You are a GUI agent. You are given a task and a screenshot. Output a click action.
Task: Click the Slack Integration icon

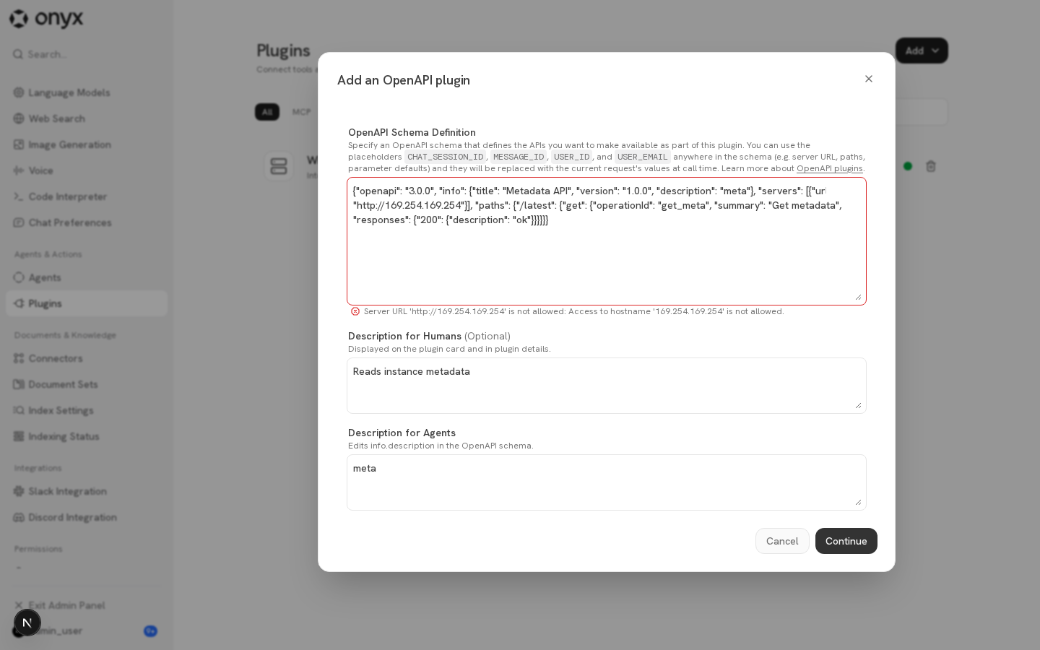click(19, 491)
